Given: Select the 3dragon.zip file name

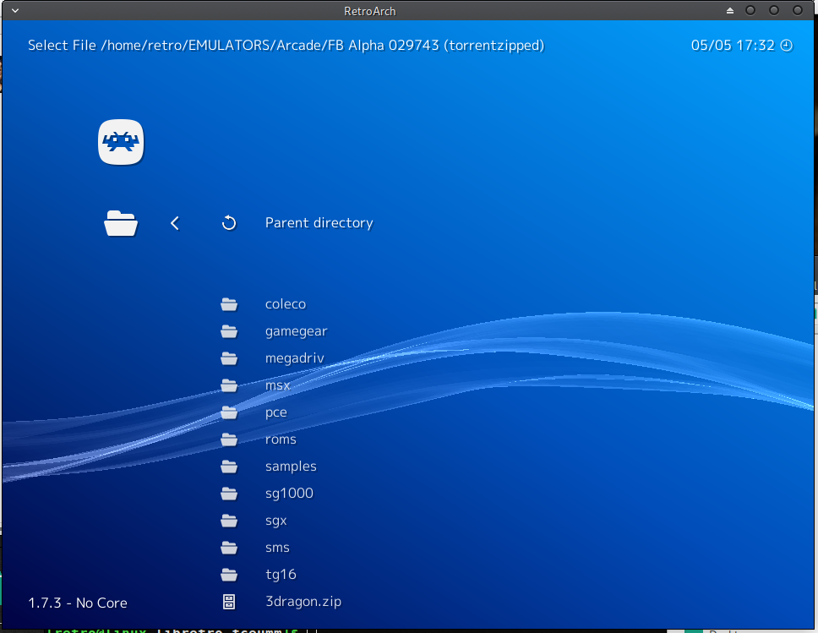Looking at the screenshot, I should click(x=303, y=602).
